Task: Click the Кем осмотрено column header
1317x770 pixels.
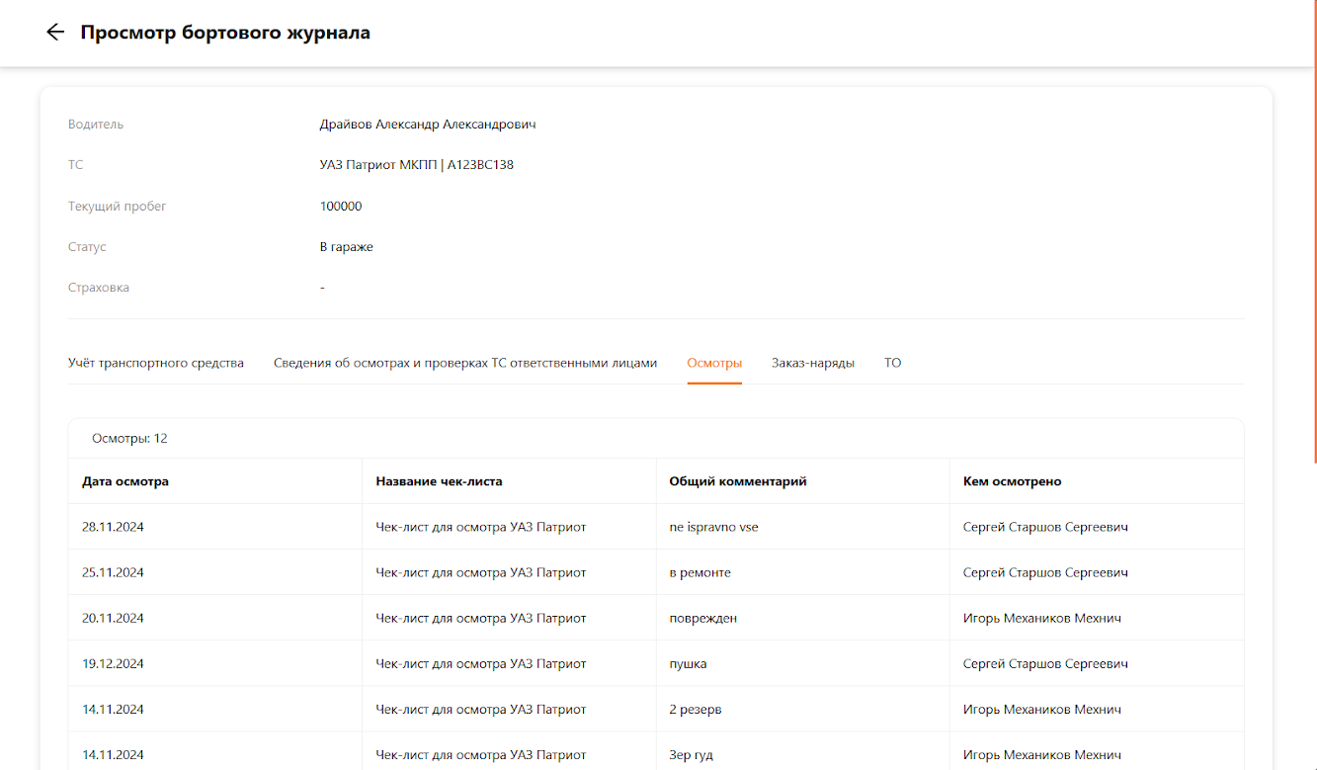Action: 1012,481
